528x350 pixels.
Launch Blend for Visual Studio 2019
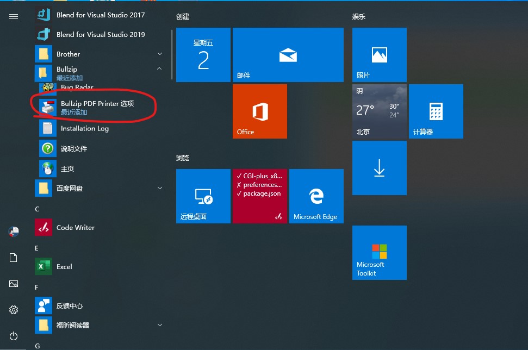tap(100, 34)
